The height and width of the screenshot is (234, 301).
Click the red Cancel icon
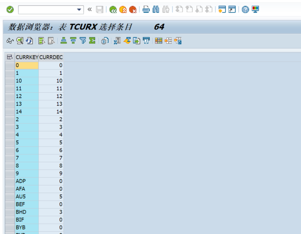point(133,9)
